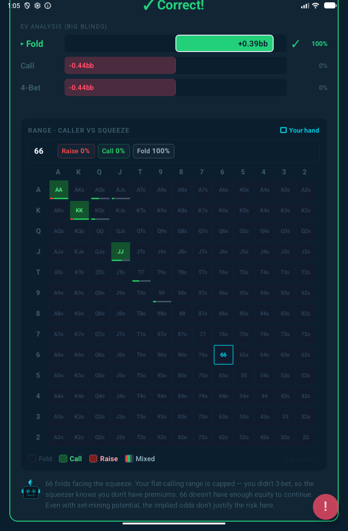Expand the Call EV row
The width and height of the screenshot is (348, 531).
[x=28, y=66]
